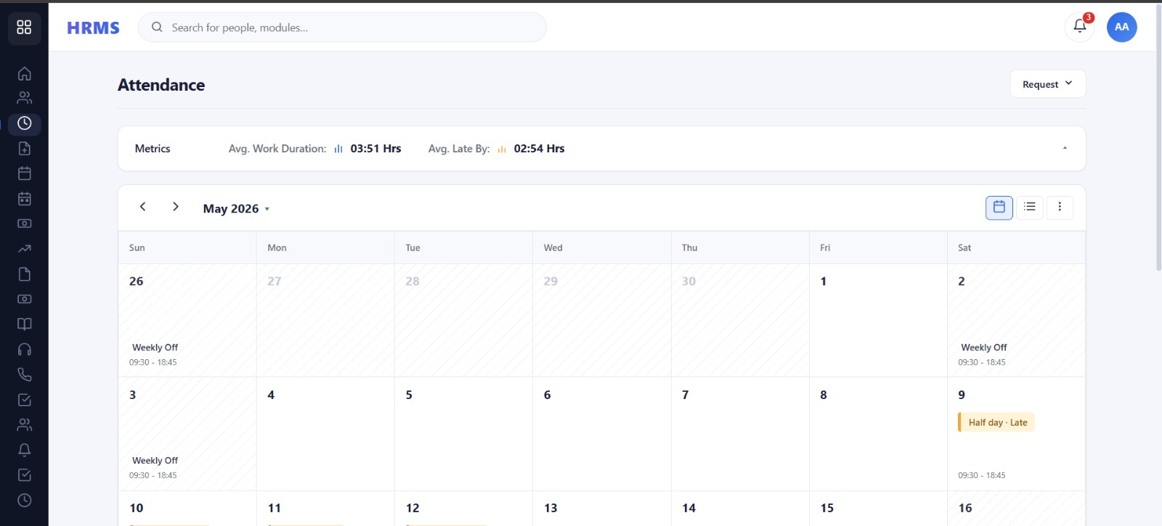1162x526 pixels.
Task: Open the clock Attendance sidebar icon
Action: (24, 123)
